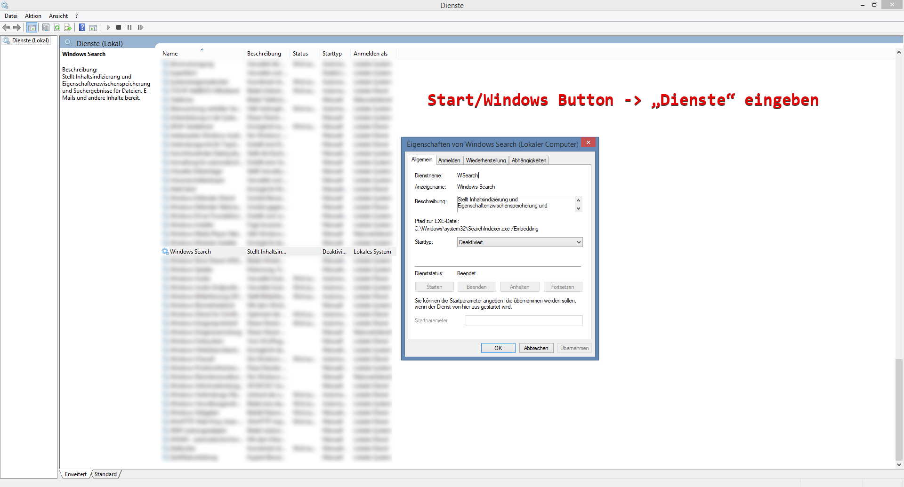Open the Aktion menu

[x=33, y=16]
